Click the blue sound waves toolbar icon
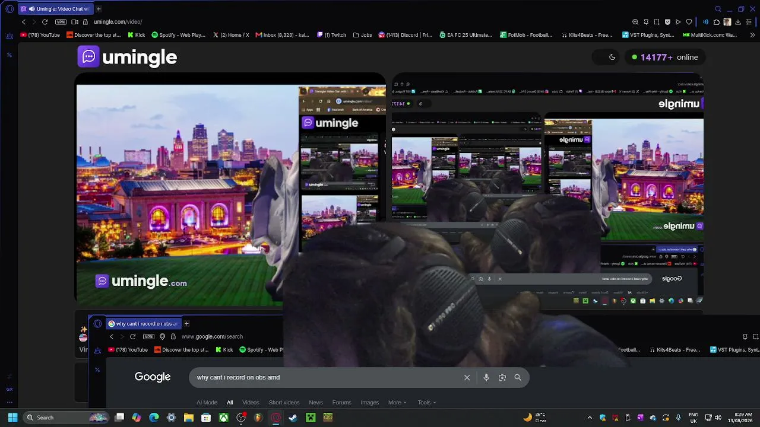The height and width of the screenshot is (427, 760). click(x=705, y=22)
